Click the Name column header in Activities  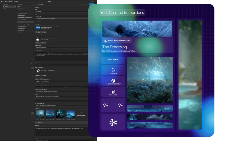click(x=19, y=7)
